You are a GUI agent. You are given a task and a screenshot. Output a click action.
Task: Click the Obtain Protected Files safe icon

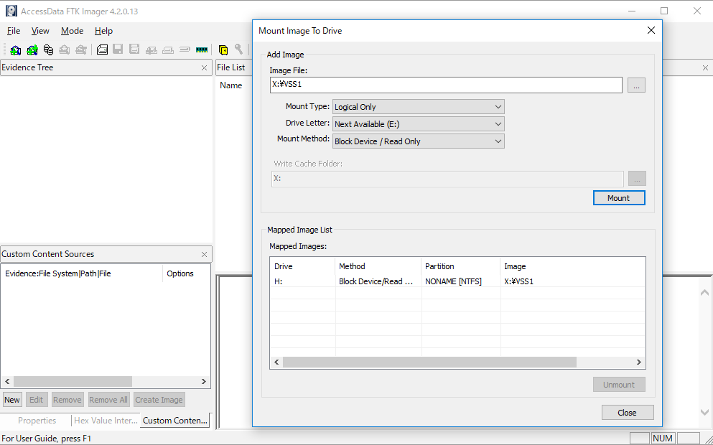tap(223, 50)
